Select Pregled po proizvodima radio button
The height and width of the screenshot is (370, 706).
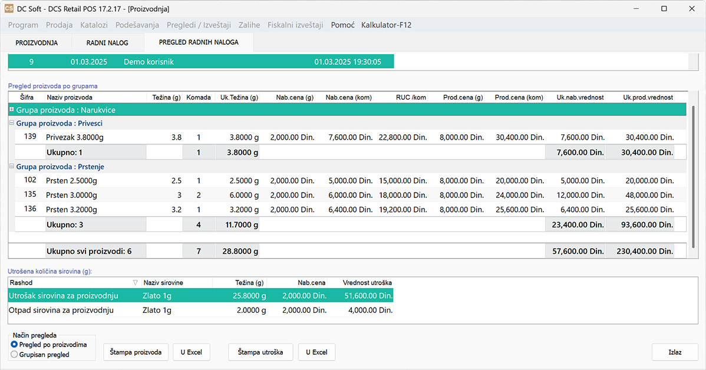(15, 345)
